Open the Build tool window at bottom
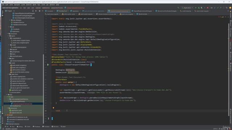This screenshot has width=232, height=130. point(63,127)
